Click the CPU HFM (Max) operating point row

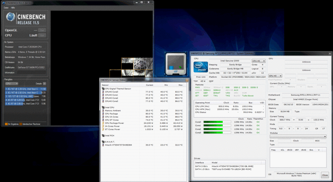point(229,109)
